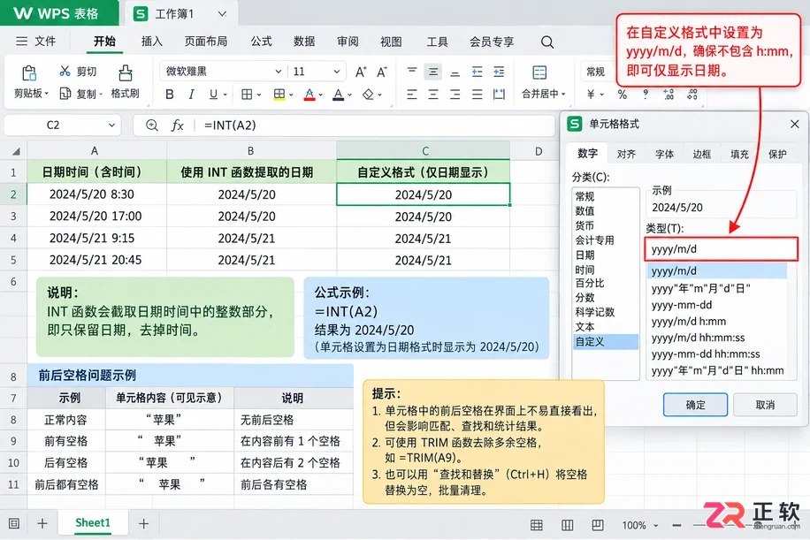Apply the currency ¥ format icon
Image resolution: width=810 pixels, height=540 pixels.
pos(591,94)
